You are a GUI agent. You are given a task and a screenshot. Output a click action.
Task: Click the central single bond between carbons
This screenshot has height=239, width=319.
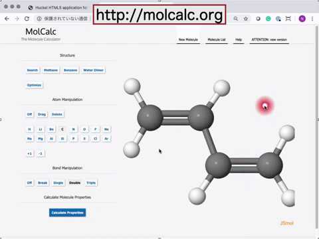[209, 141]
